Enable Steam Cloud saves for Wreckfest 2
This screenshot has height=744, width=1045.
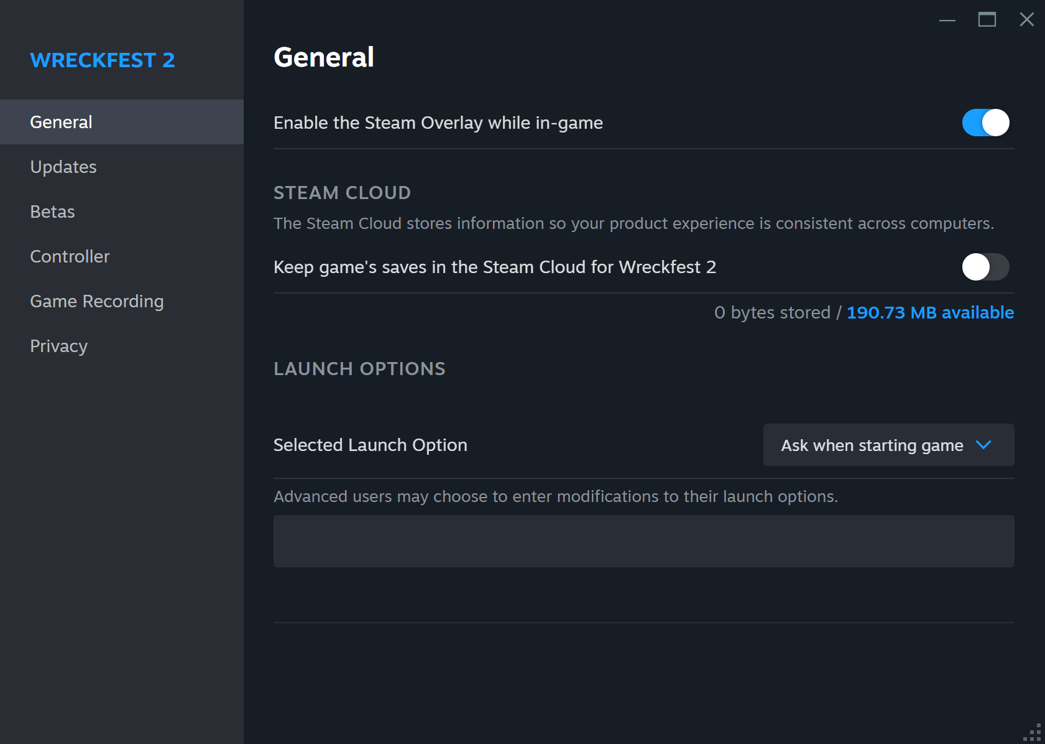click(985, 267)
